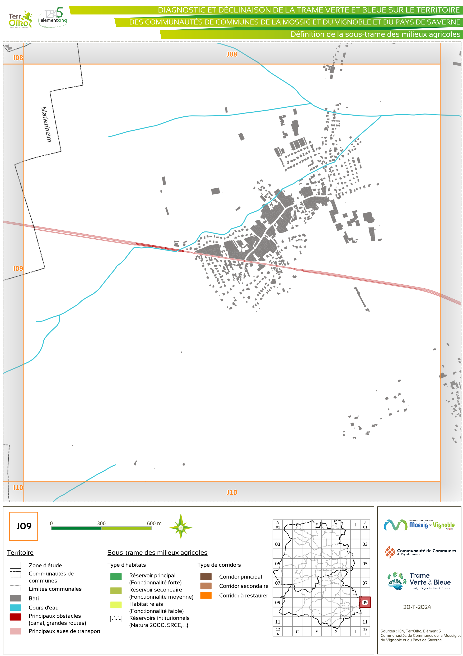Click the green Réservoir principal swatch

116,577
